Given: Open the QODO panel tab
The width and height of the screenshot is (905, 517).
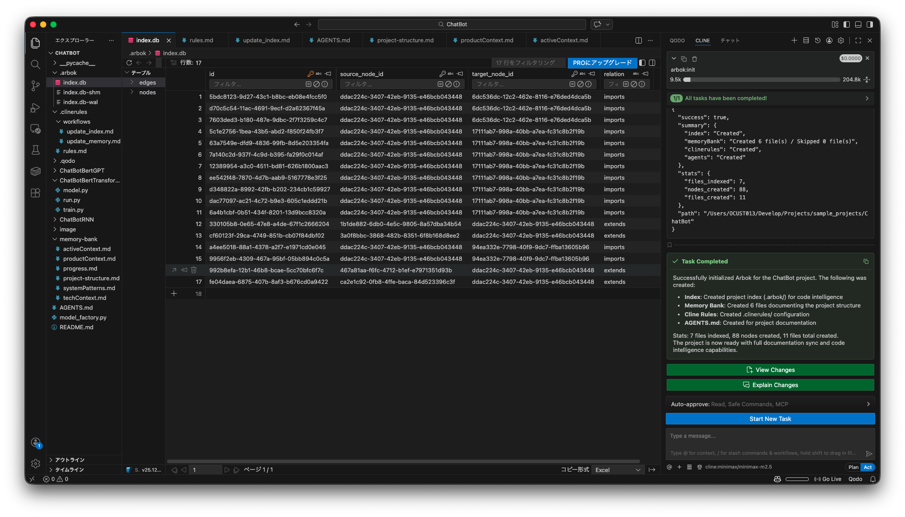Looking at the screenshot, I should pyautogui.click(x=677, y=40).
